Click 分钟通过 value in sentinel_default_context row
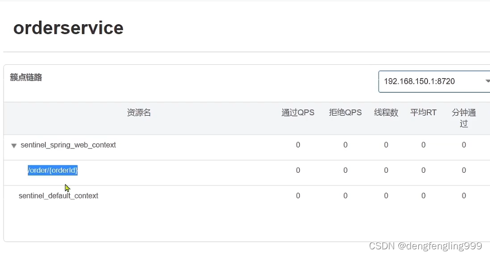This screenshot has height=256, width=490. [x=464, y=196]
